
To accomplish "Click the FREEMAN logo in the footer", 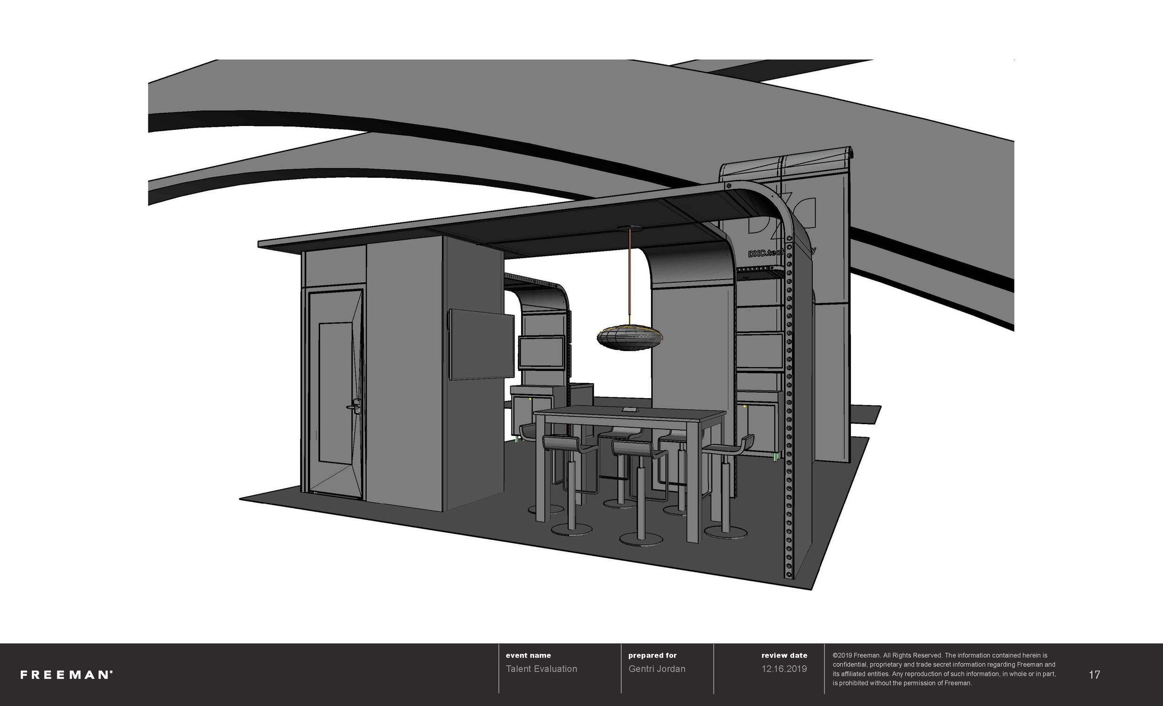I will click(x=67, y=675).
